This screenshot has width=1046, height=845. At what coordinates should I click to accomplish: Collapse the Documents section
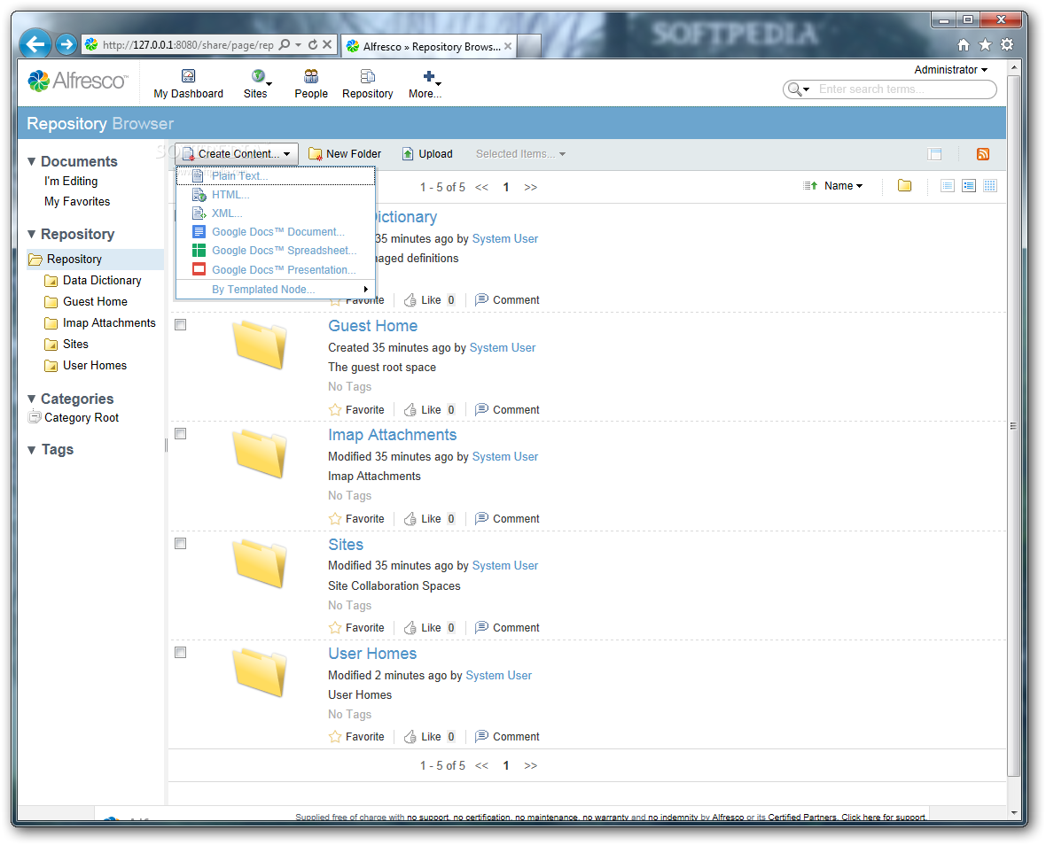[31, 161]
